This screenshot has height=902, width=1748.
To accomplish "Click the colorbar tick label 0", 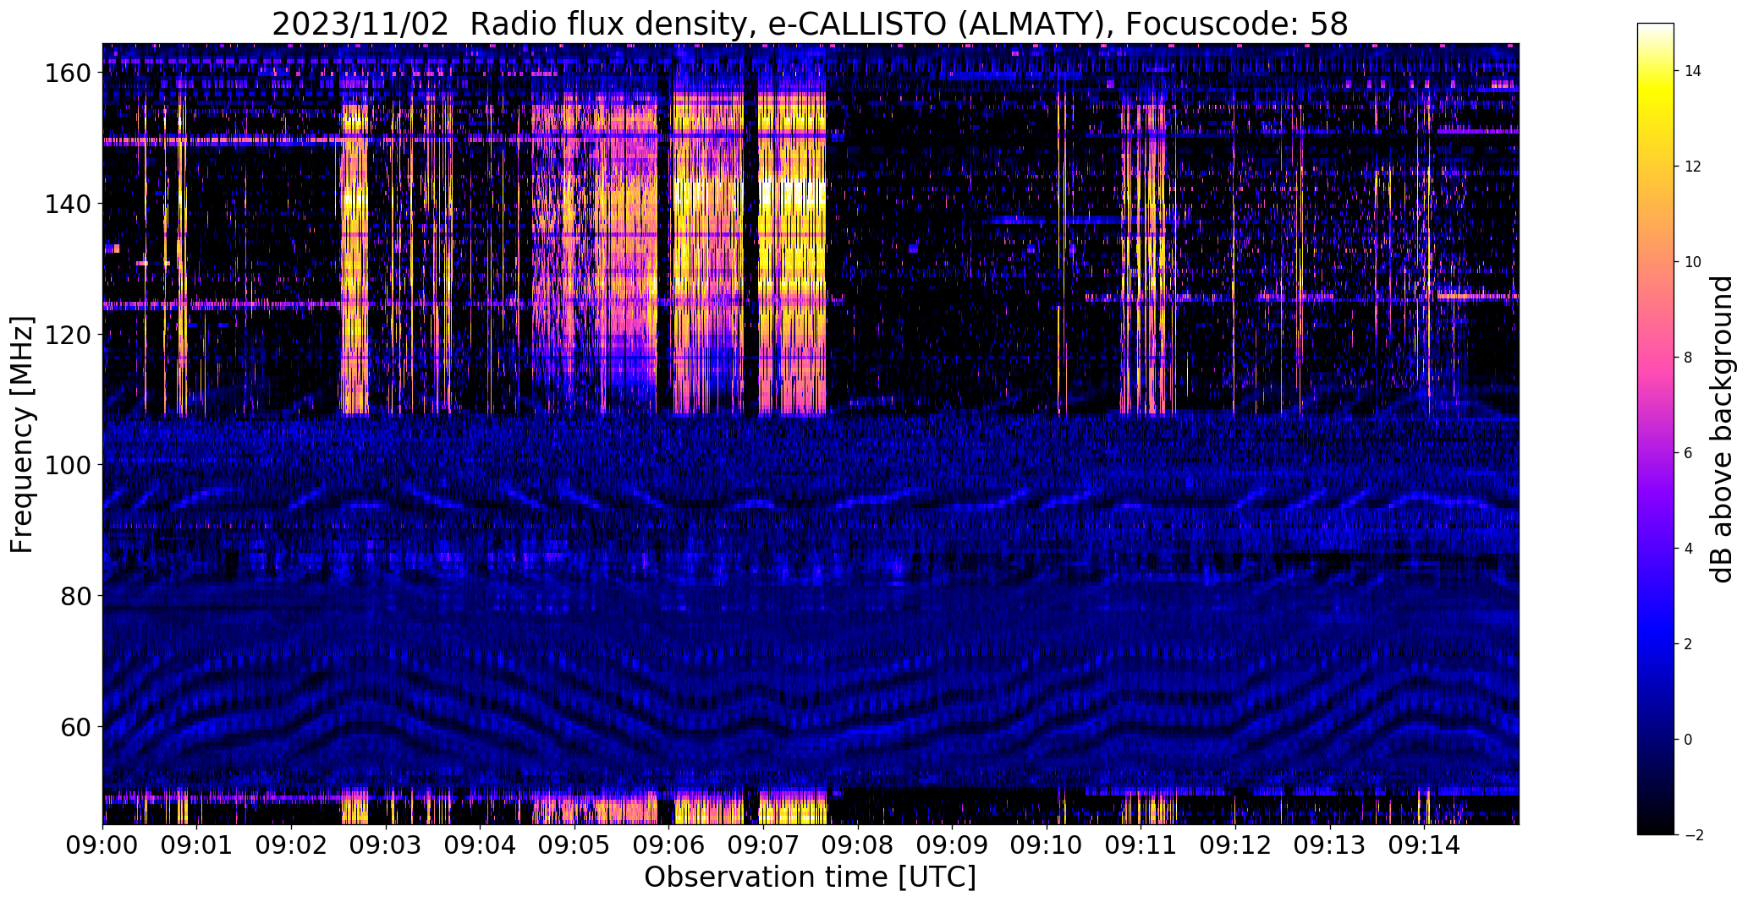I will (x=1688, y=740).
